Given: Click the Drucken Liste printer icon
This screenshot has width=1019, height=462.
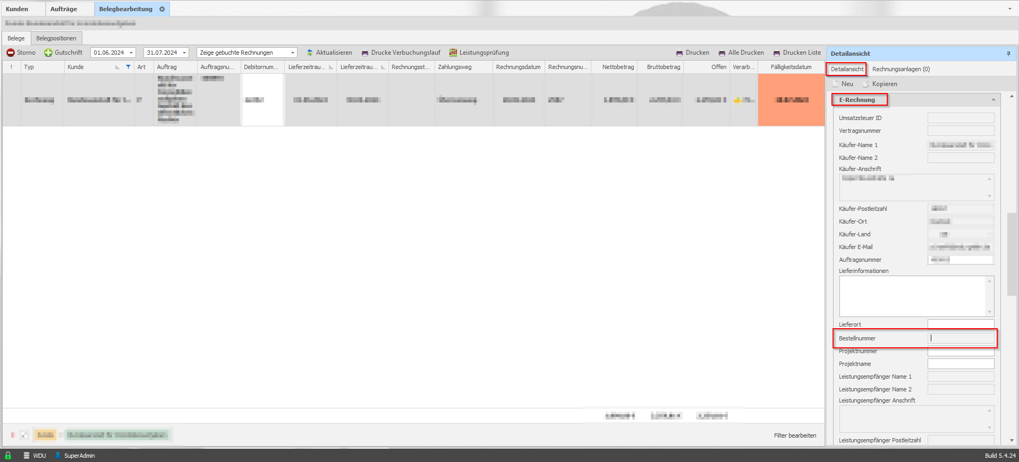Looking at the screenshot, I should (x=777, y=53).
